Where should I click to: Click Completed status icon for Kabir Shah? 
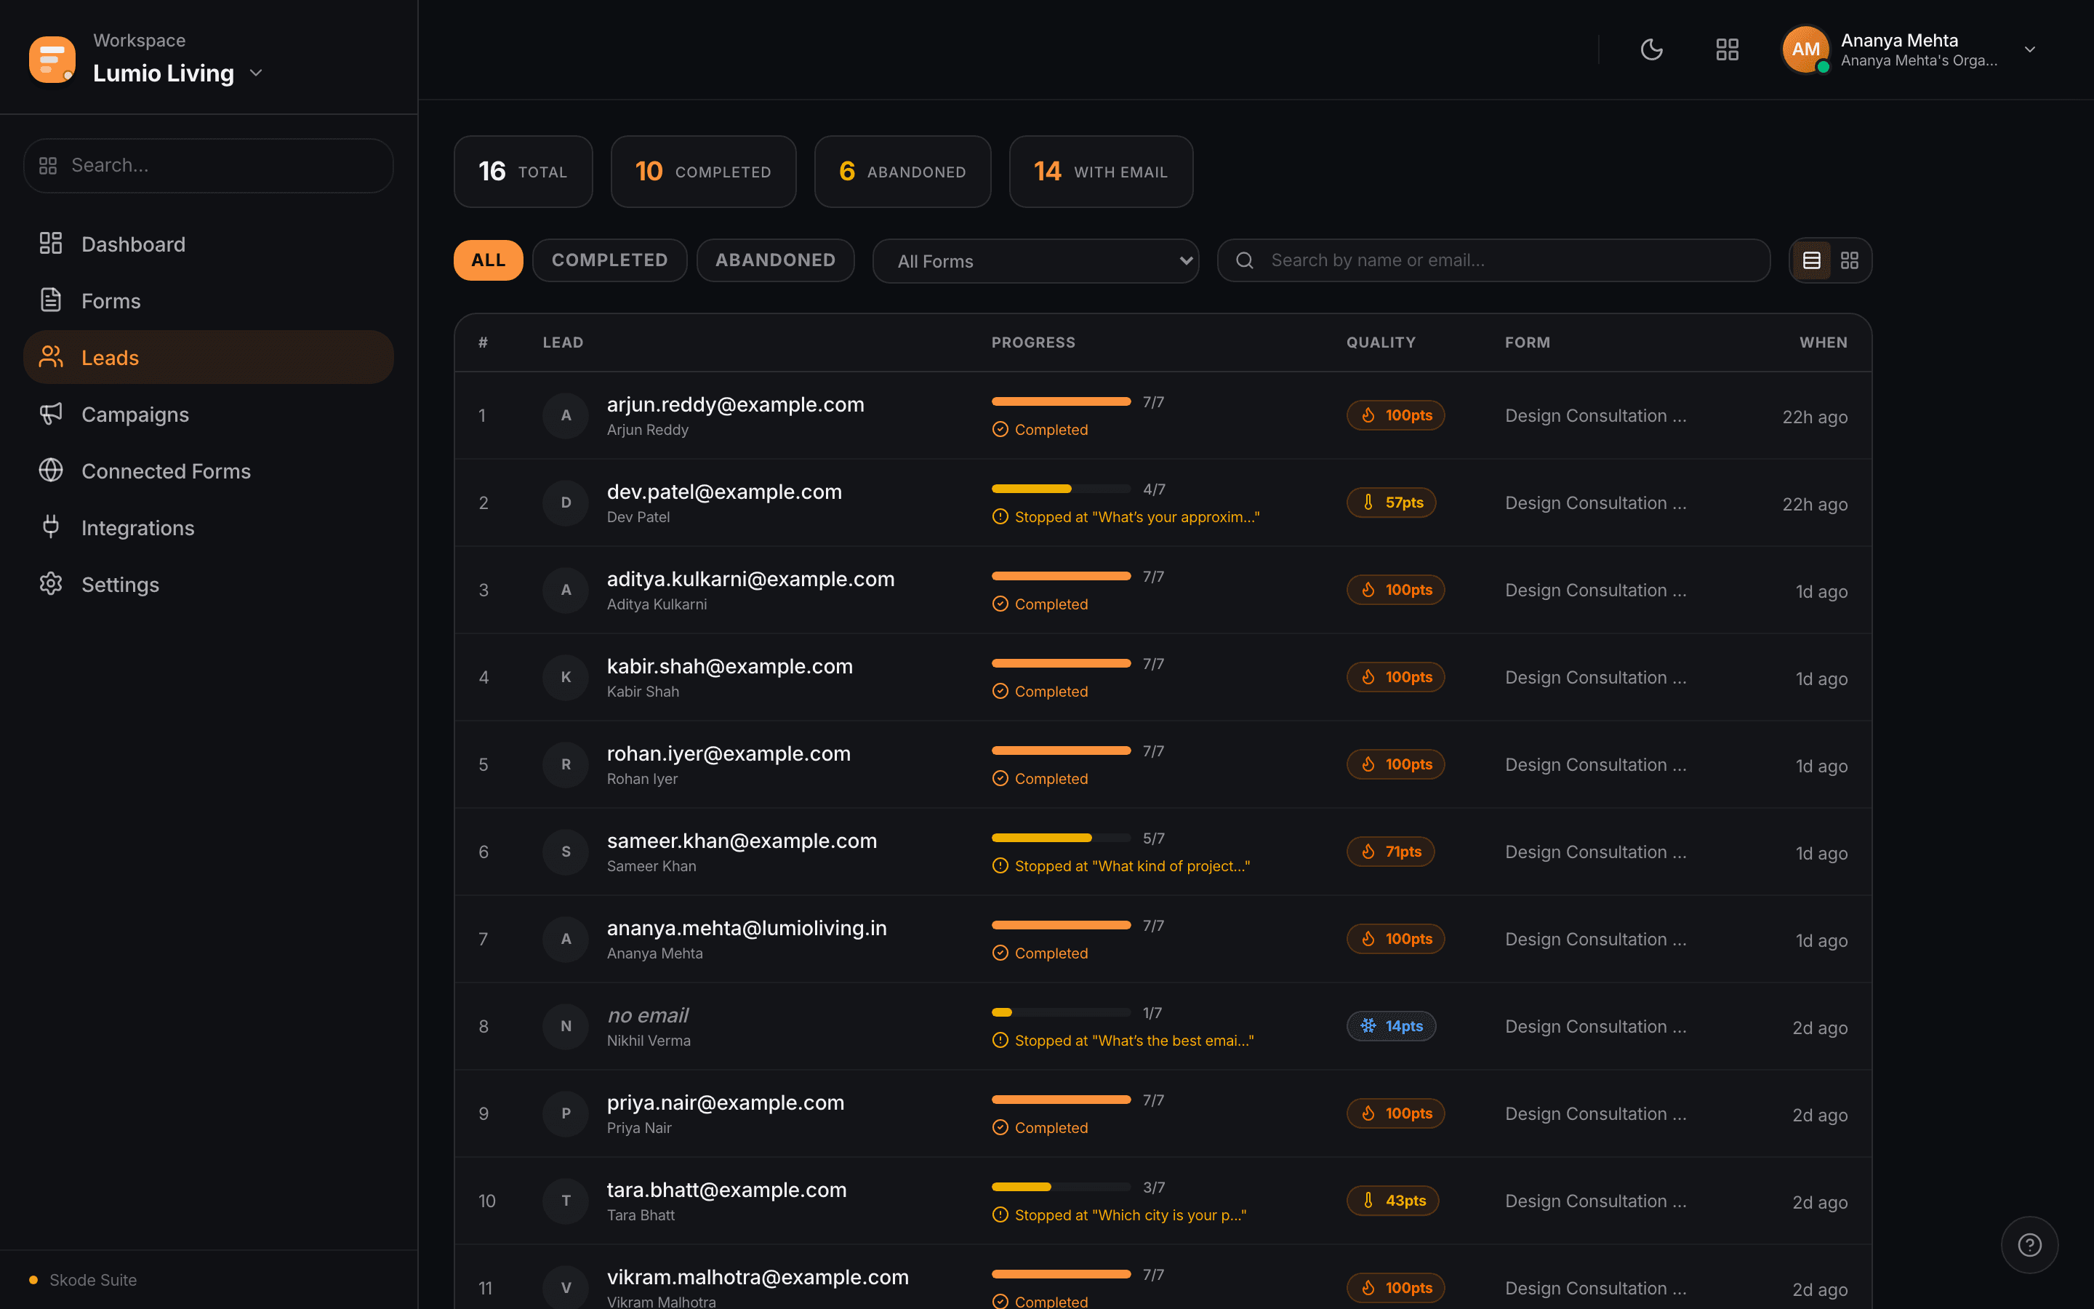[x=1000, y=691]
